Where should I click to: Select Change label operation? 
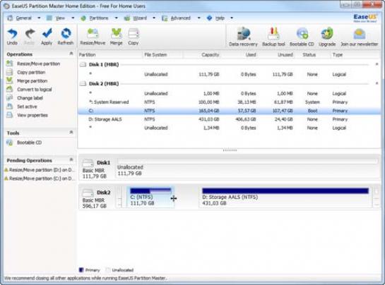30,98
